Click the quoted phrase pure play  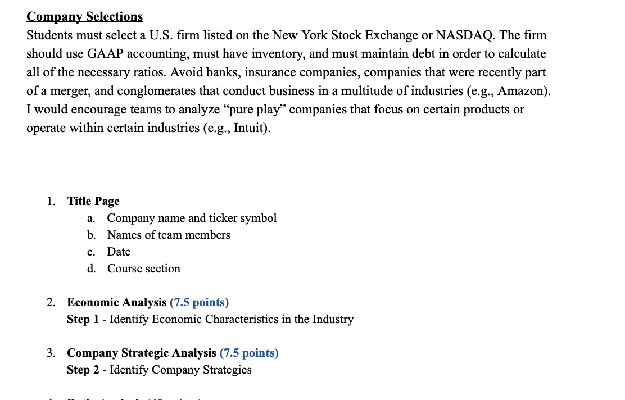(x=258, y=110)
